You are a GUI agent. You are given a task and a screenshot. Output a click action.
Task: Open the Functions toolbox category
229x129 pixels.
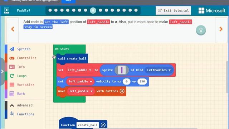pyautogui.click(x=25, y=114)
